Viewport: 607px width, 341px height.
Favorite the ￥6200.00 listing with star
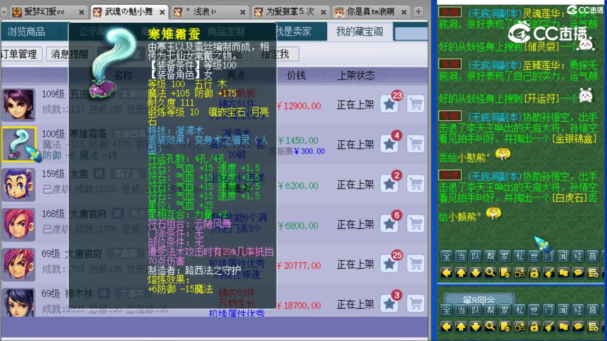point(389,184)
